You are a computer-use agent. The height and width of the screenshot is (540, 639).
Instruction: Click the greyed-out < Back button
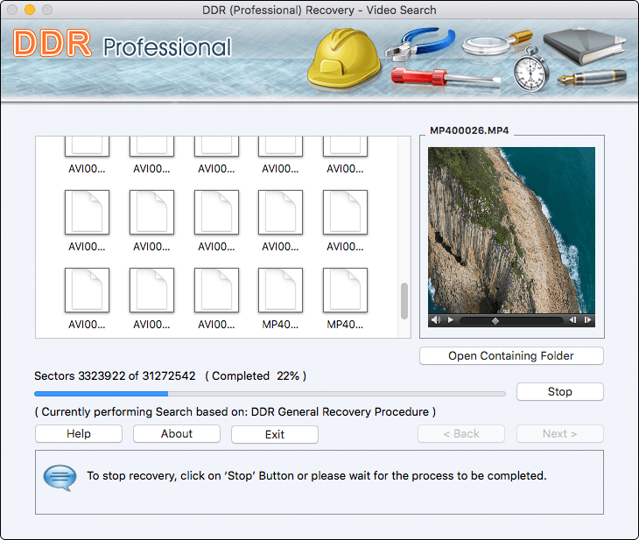click(461, 433)
